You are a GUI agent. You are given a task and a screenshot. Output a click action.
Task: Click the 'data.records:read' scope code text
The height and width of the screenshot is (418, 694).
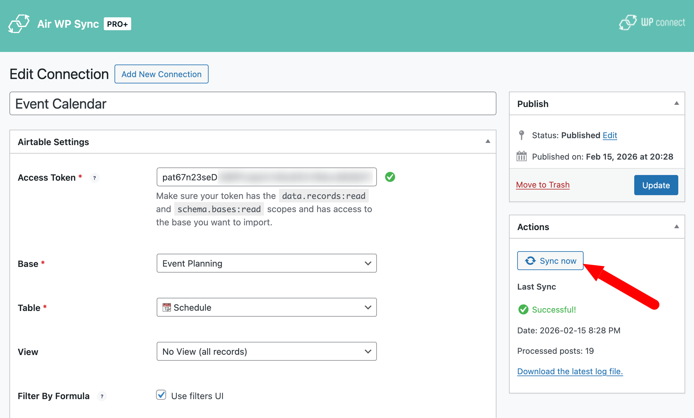coord(324,196)
